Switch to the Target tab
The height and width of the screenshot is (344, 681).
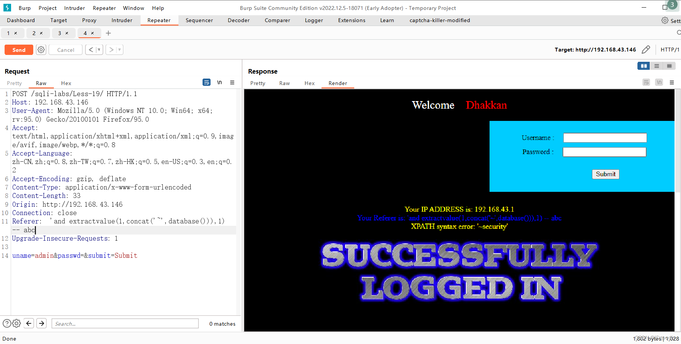tap(58, 20)
